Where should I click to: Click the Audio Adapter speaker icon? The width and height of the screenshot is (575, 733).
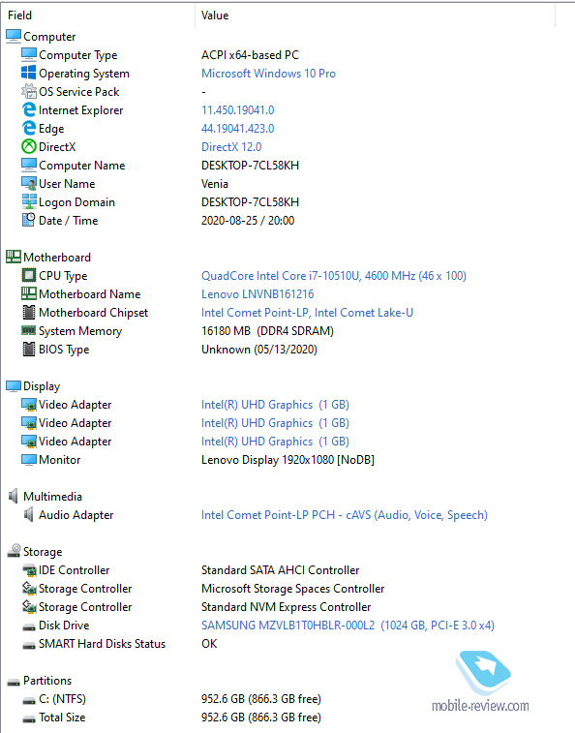coord(28,515)
